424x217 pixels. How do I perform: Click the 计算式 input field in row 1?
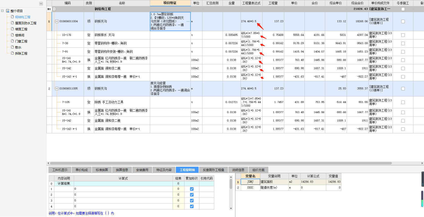click(123, 189)
